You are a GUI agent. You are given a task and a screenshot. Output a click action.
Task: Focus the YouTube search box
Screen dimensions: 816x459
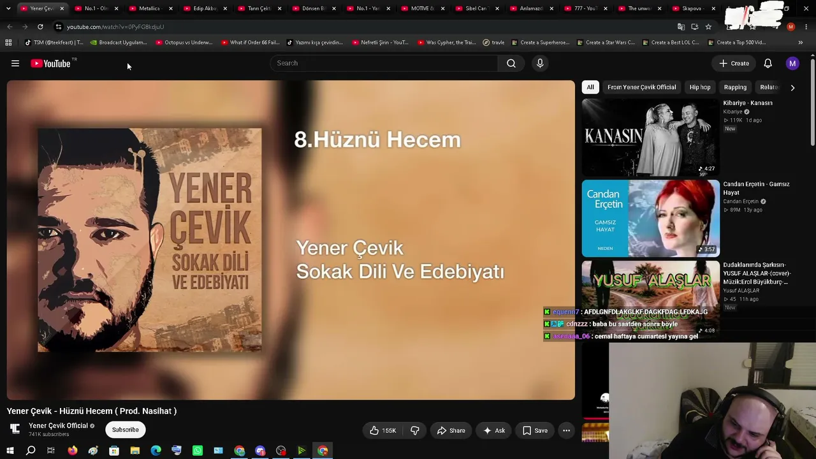(384, 63)
